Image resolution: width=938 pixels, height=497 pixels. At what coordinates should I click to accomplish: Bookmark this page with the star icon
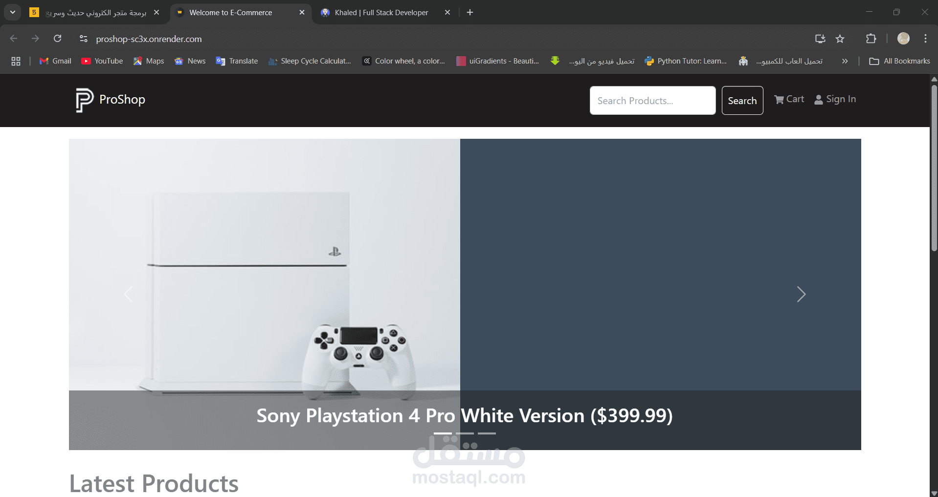[840, 39]
